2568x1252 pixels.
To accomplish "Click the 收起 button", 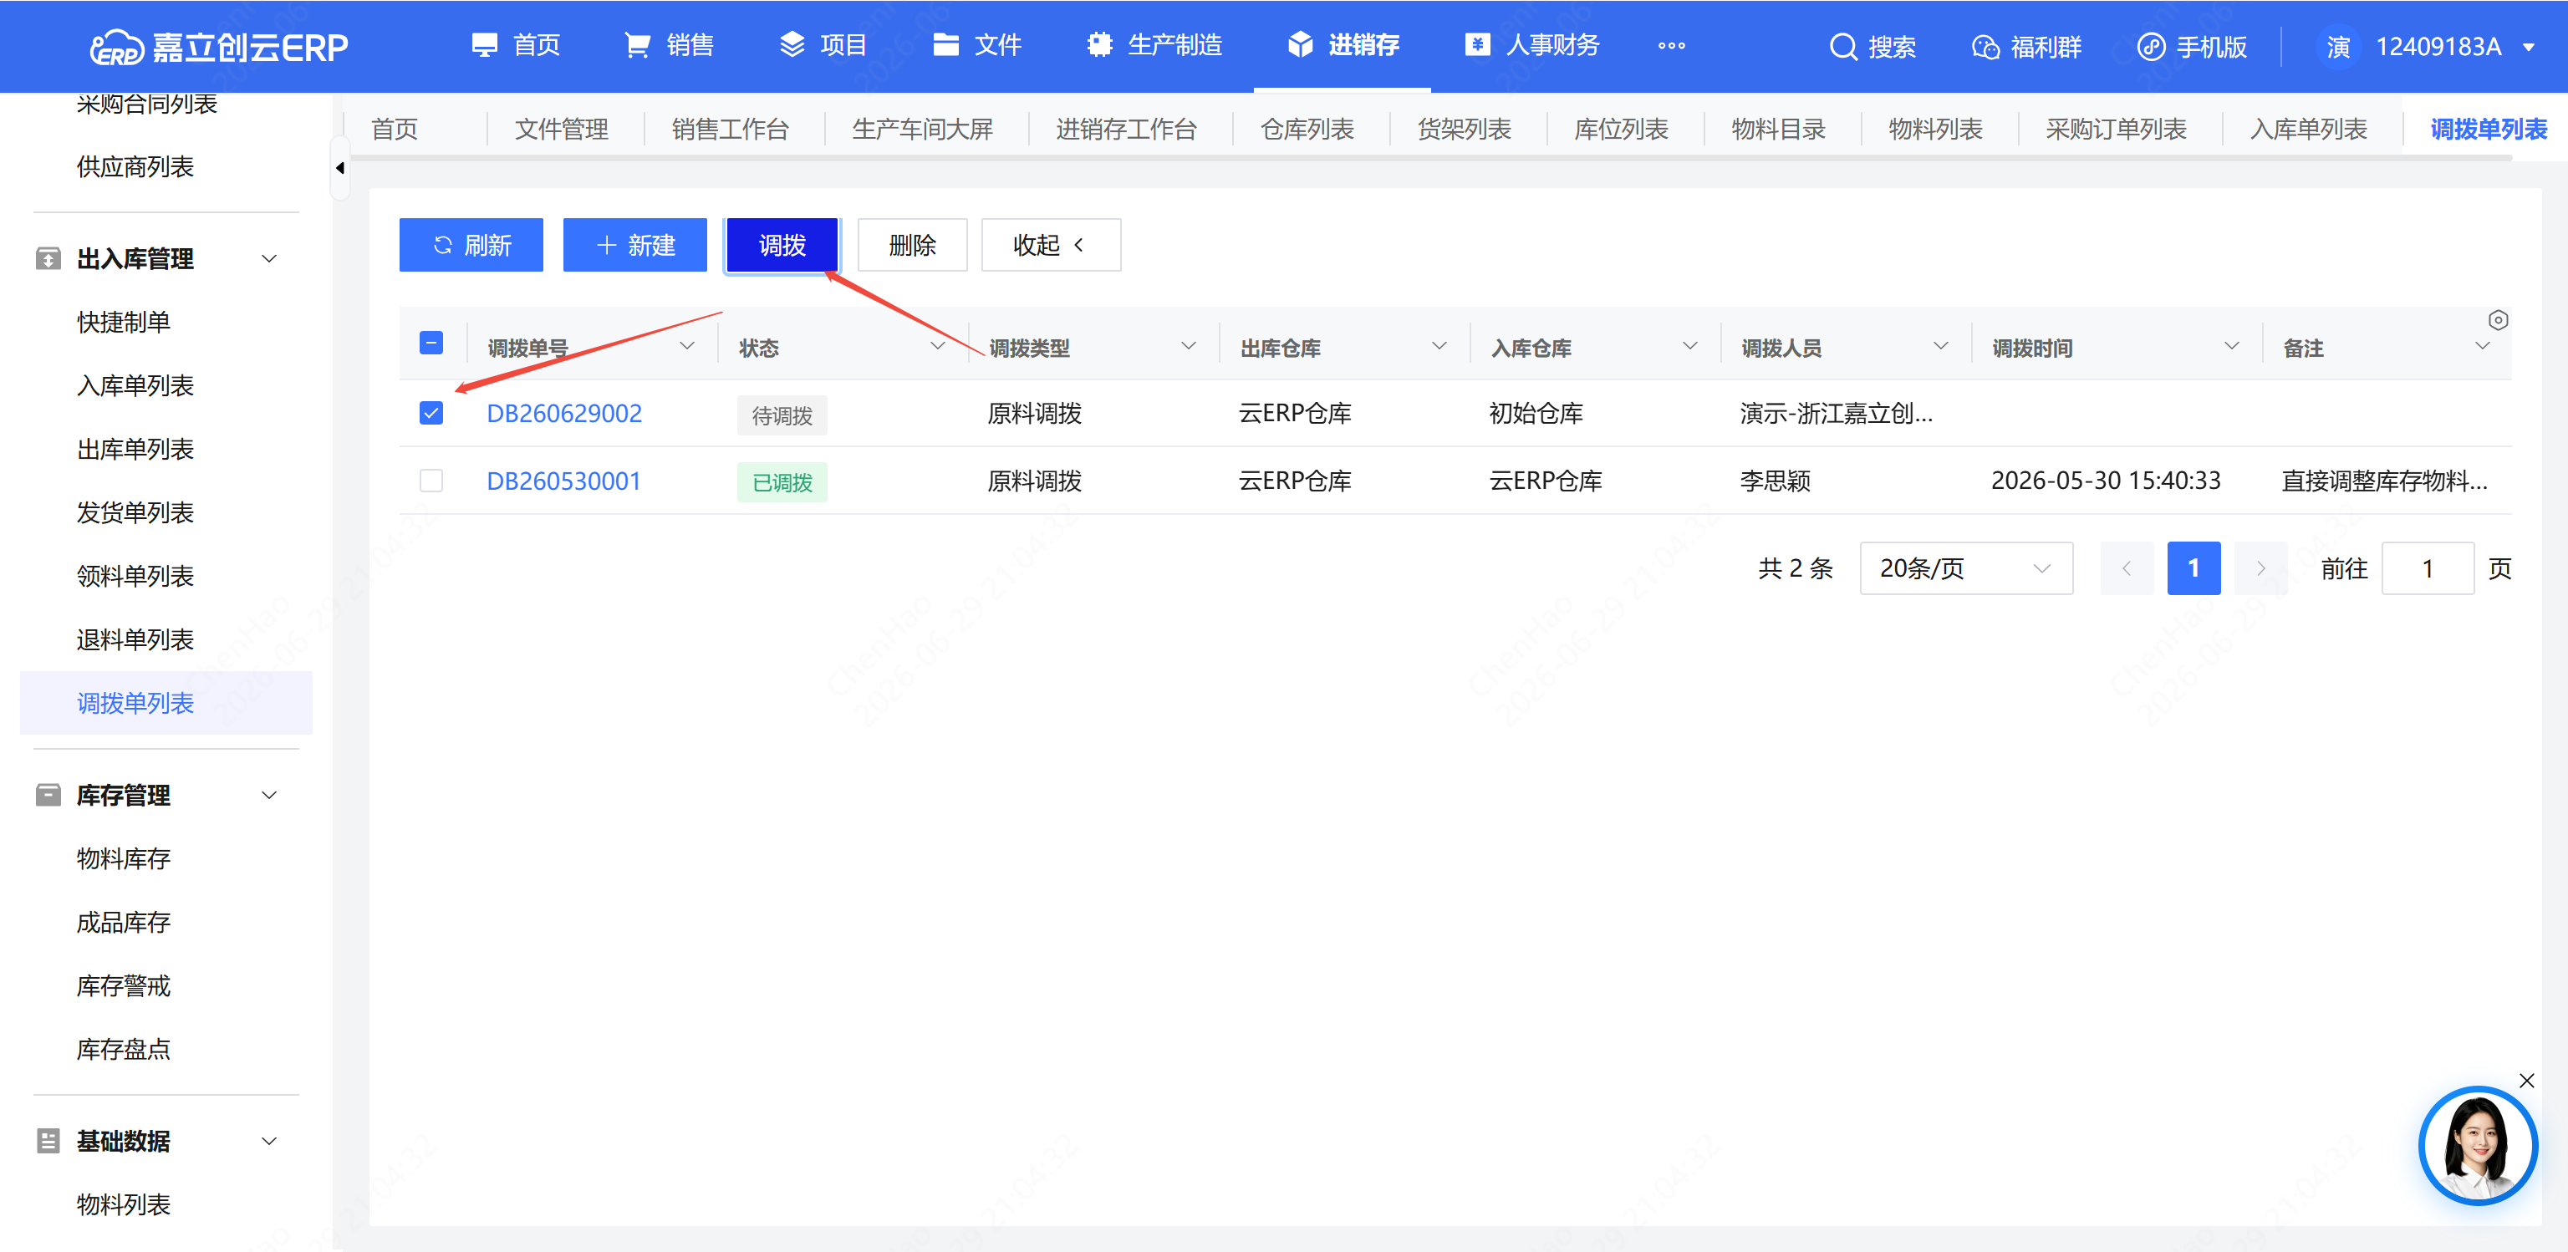I will (x=1051, y=245).
